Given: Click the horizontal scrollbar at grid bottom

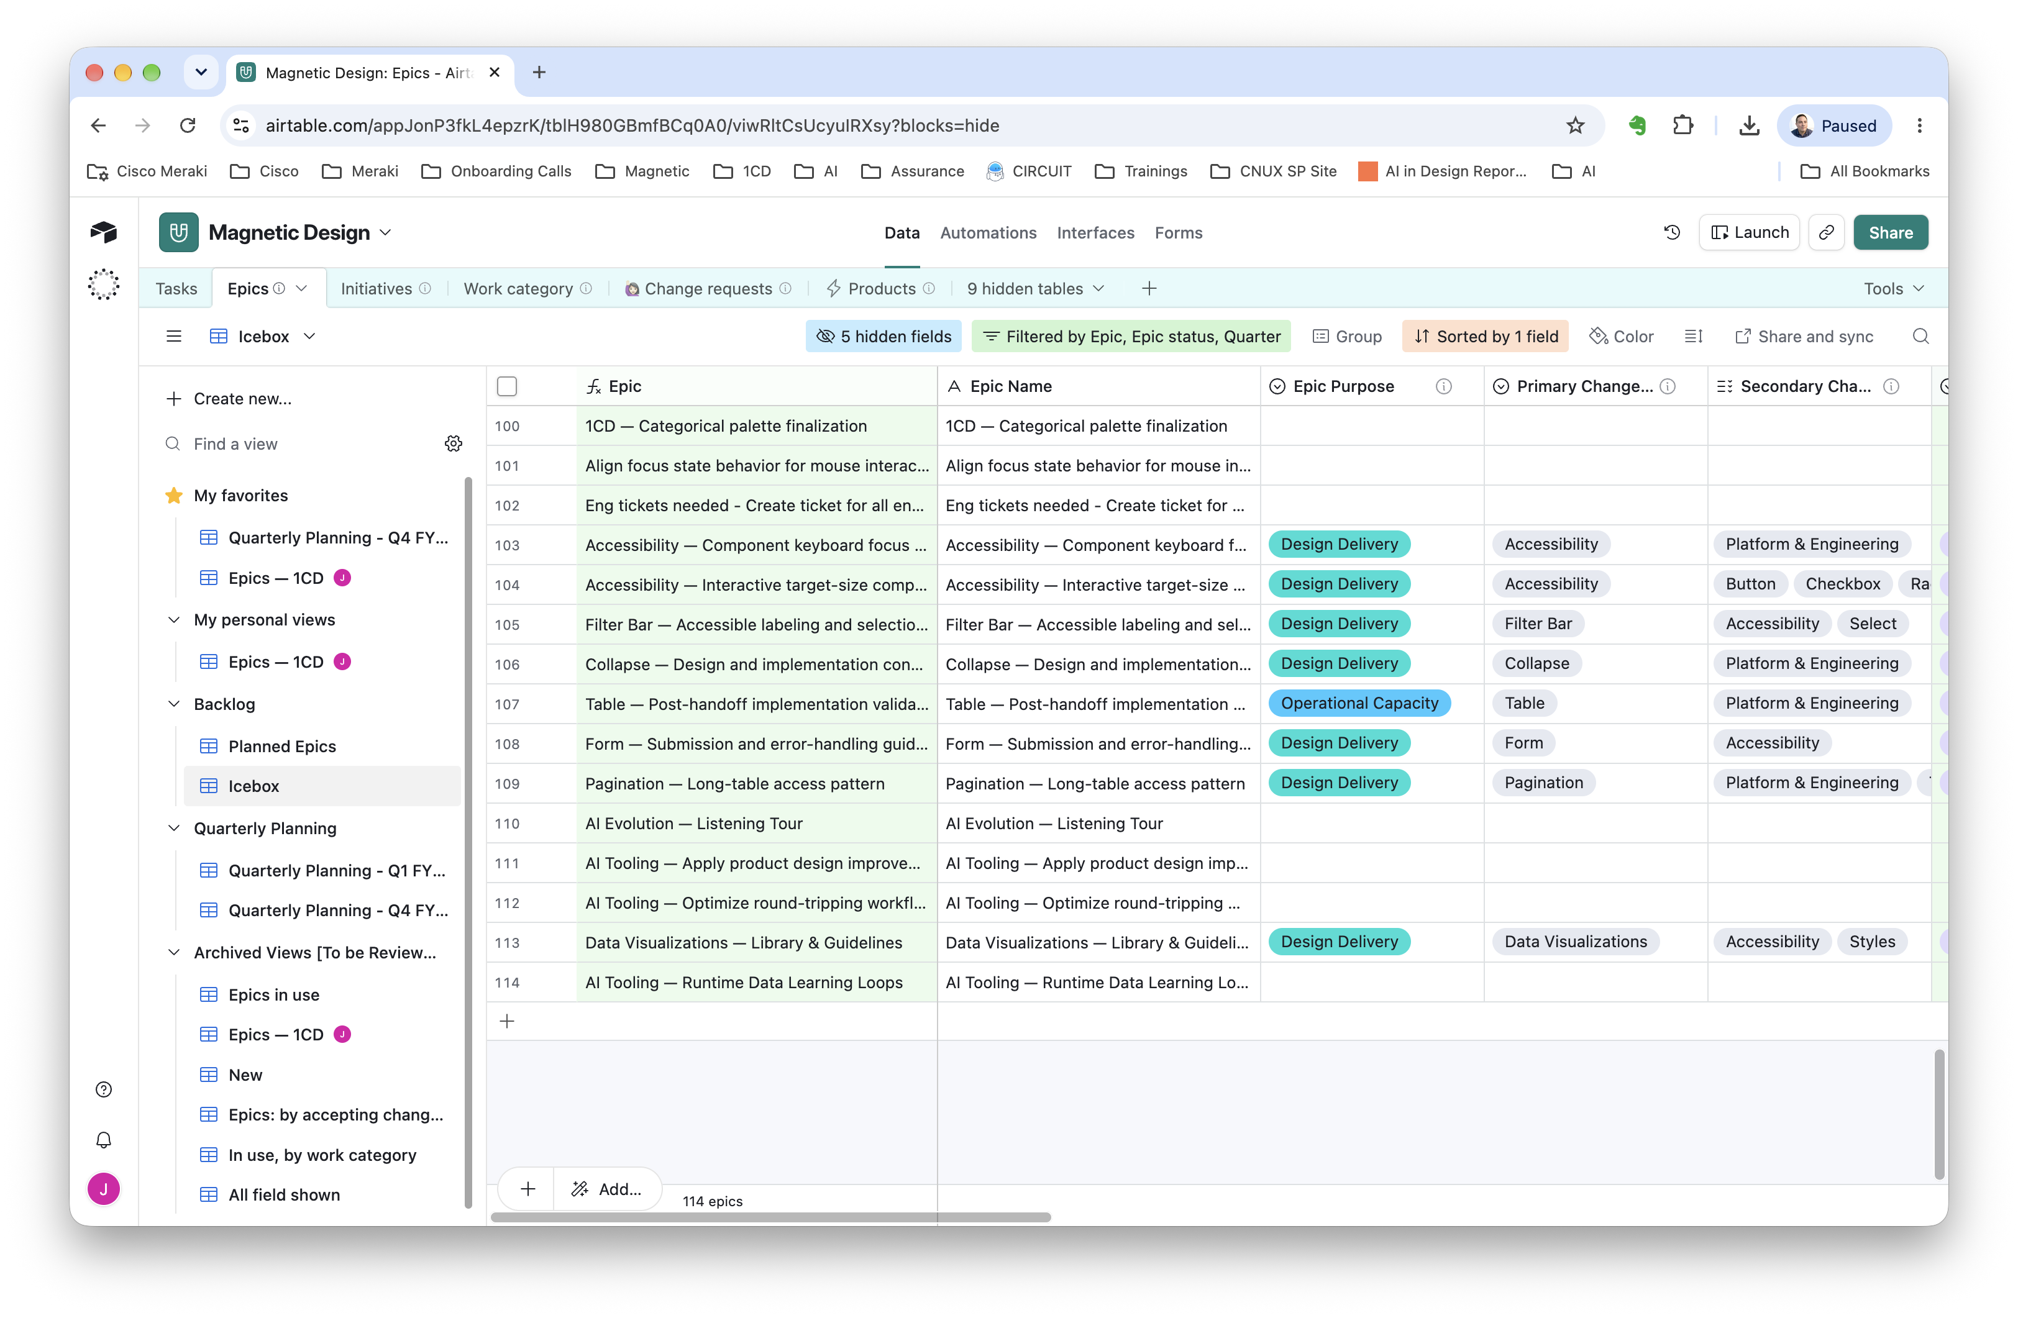Looking at the screenshot, I should click(x=771, y=1217).
